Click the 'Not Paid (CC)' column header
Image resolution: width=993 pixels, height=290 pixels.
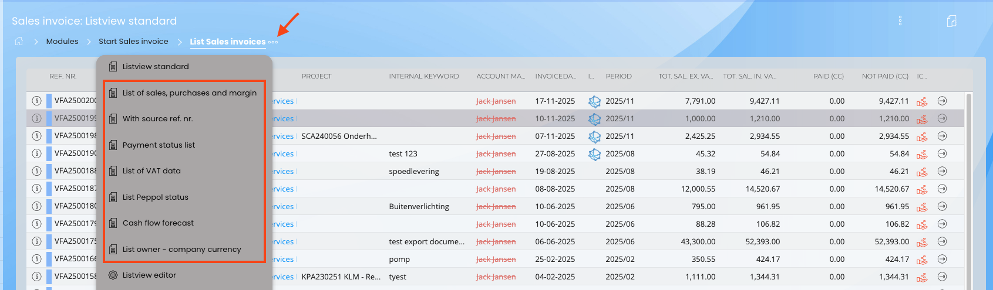[x=885, y=76]
